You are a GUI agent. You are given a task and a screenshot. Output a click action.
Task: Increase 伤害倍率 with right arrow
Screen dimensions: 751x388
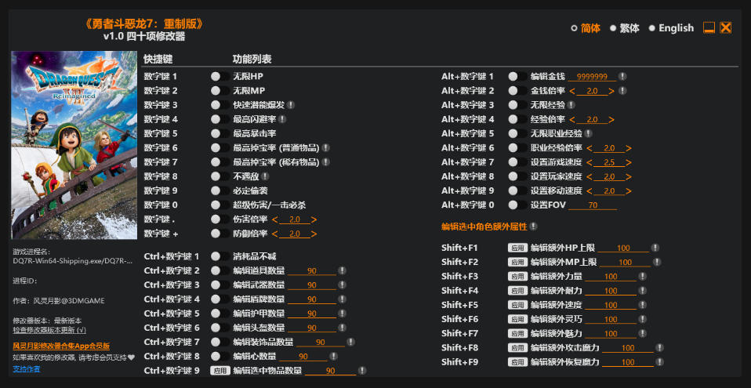pyautogui.click(x=314, y=219)
